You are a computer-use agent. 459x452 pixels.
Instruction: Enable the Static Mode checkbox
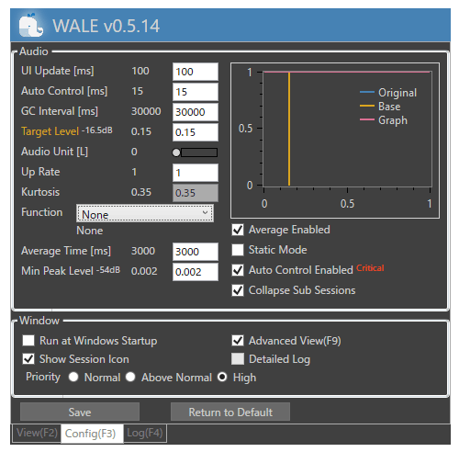[238, 250]
